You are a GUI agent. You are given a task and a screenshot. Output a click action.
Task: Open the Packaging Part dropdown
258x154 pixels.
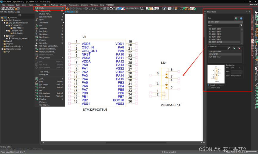point(241,72)
